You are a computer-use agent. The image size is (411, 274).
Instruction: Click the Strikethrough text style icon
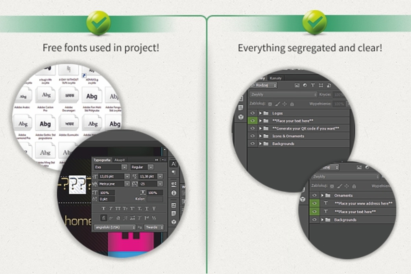click(x=154, y=209)
